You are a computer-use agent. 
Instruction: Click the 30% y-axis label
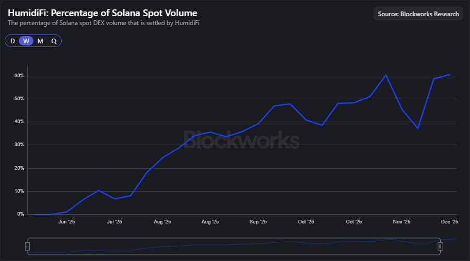(19, 145)
